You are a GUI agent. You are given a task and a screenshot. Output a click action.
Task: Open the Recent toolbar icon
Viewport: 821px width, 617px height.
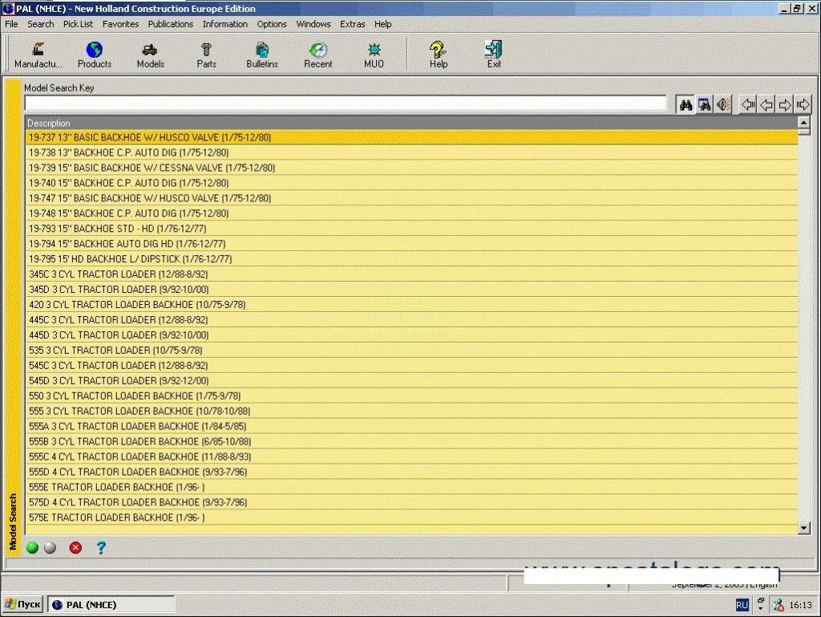pos(317,50)
